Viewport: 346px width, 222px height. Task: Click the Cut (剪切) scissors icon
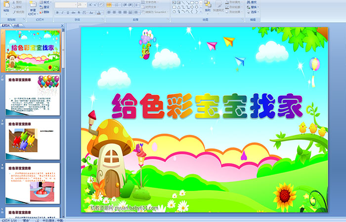click(x=14, y=2)
